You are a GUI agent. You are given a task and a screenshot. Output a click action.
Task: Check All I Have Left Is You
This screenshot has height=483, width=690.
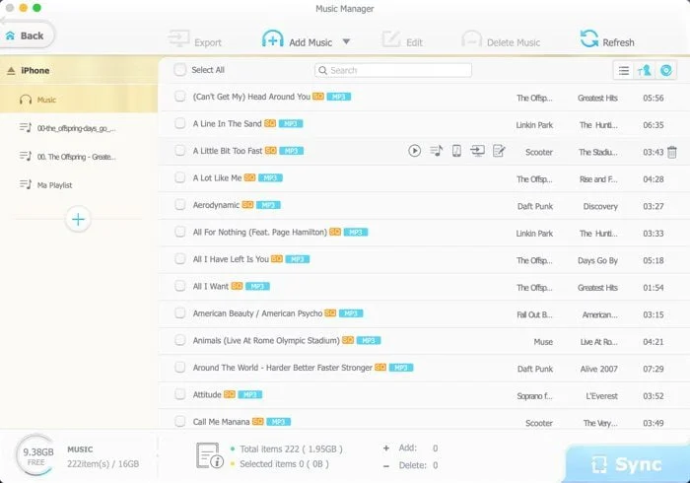180,258
